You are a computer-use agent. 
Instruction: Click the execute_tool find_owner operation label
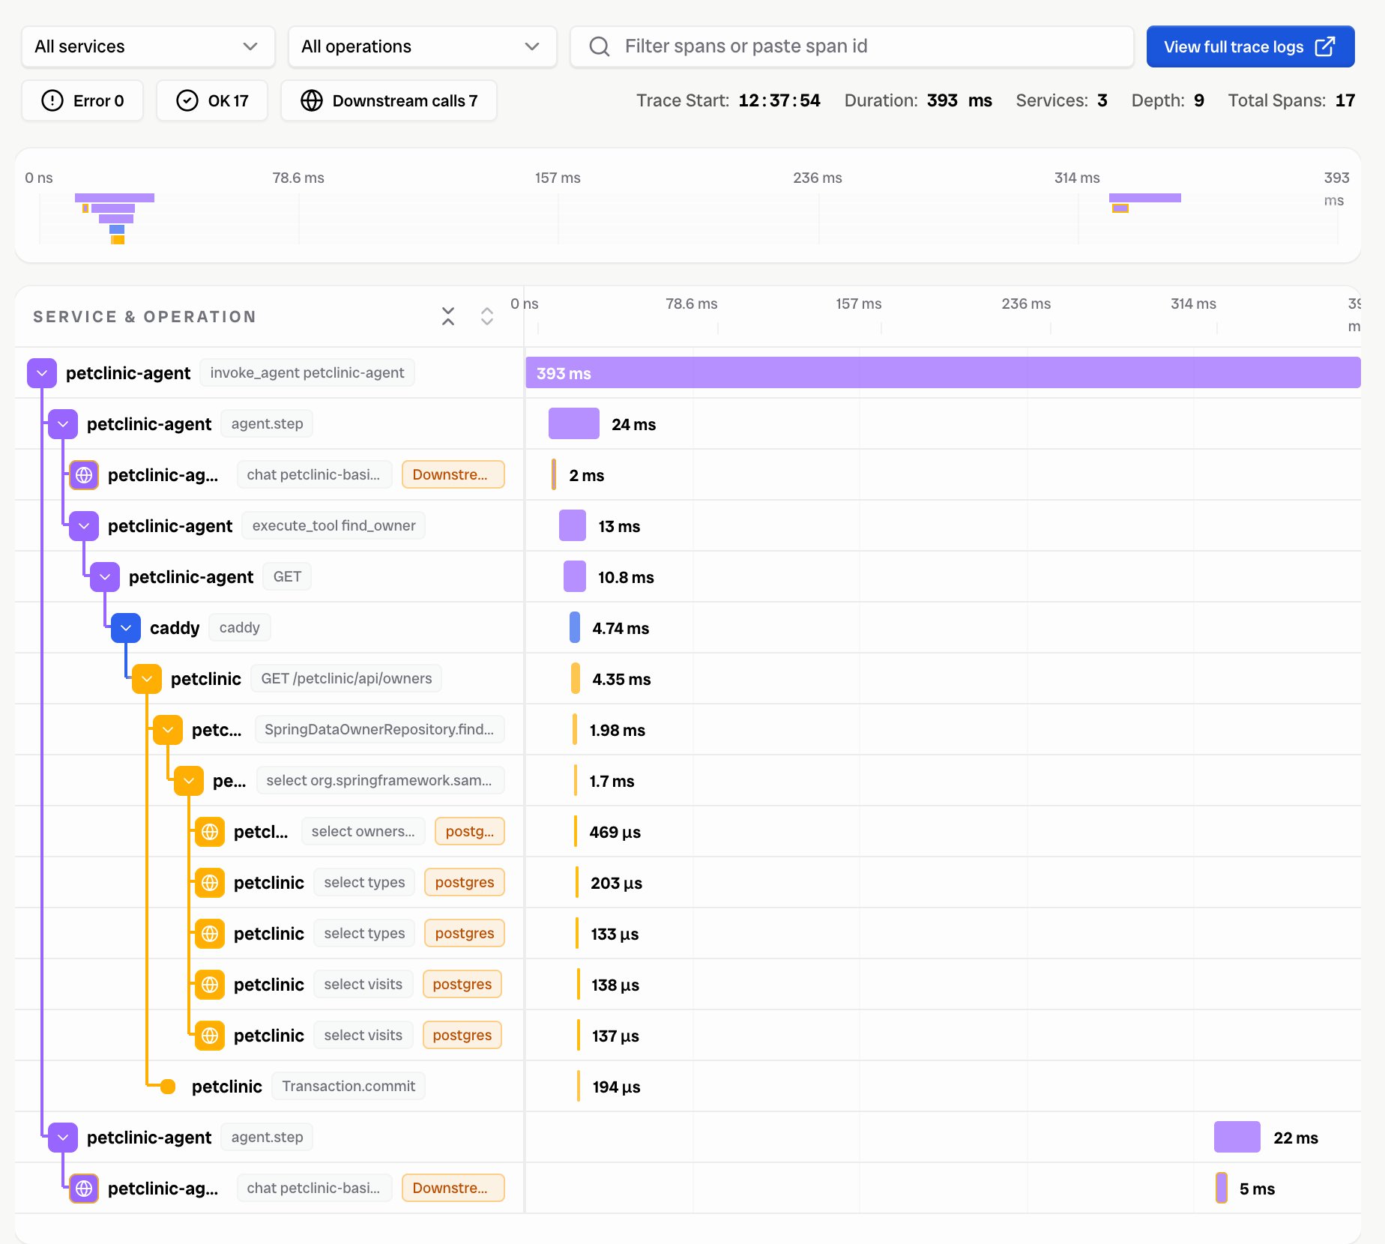point(334,525)
